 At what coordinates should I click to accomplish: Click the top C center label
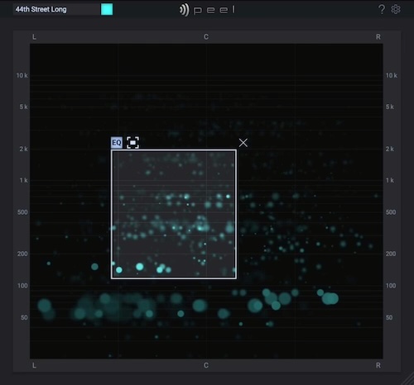click(206, 37)
